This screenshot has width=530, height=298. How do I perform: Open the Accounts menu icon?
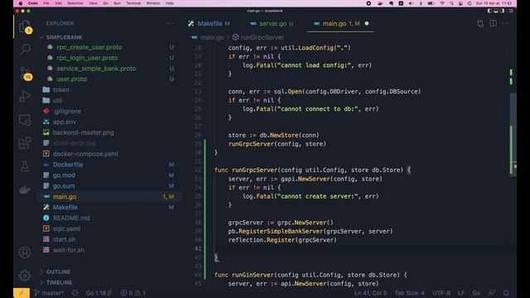(25, 252)
